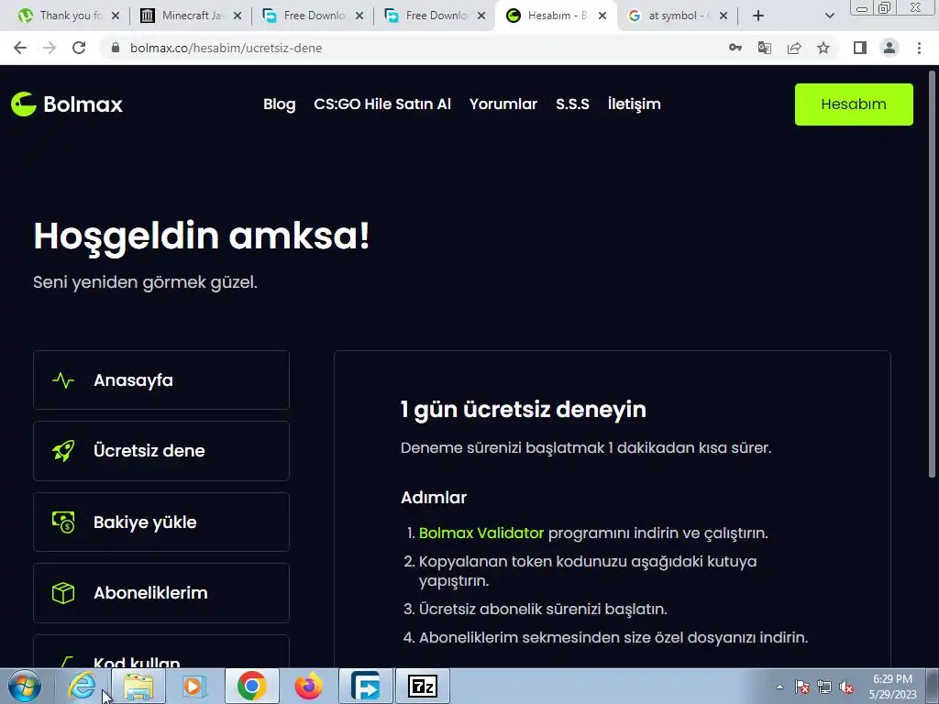Viewport: 939px width, 704px height.
Task: Click the Action Center flag icon
Action: click(801, 687)
